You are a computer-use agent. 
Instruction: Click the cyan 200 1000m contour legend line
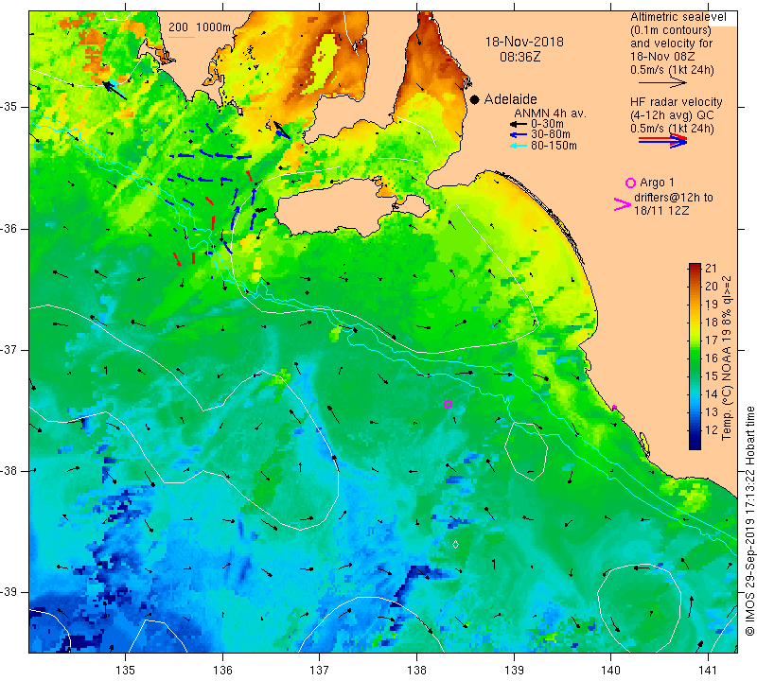point(182,37)
